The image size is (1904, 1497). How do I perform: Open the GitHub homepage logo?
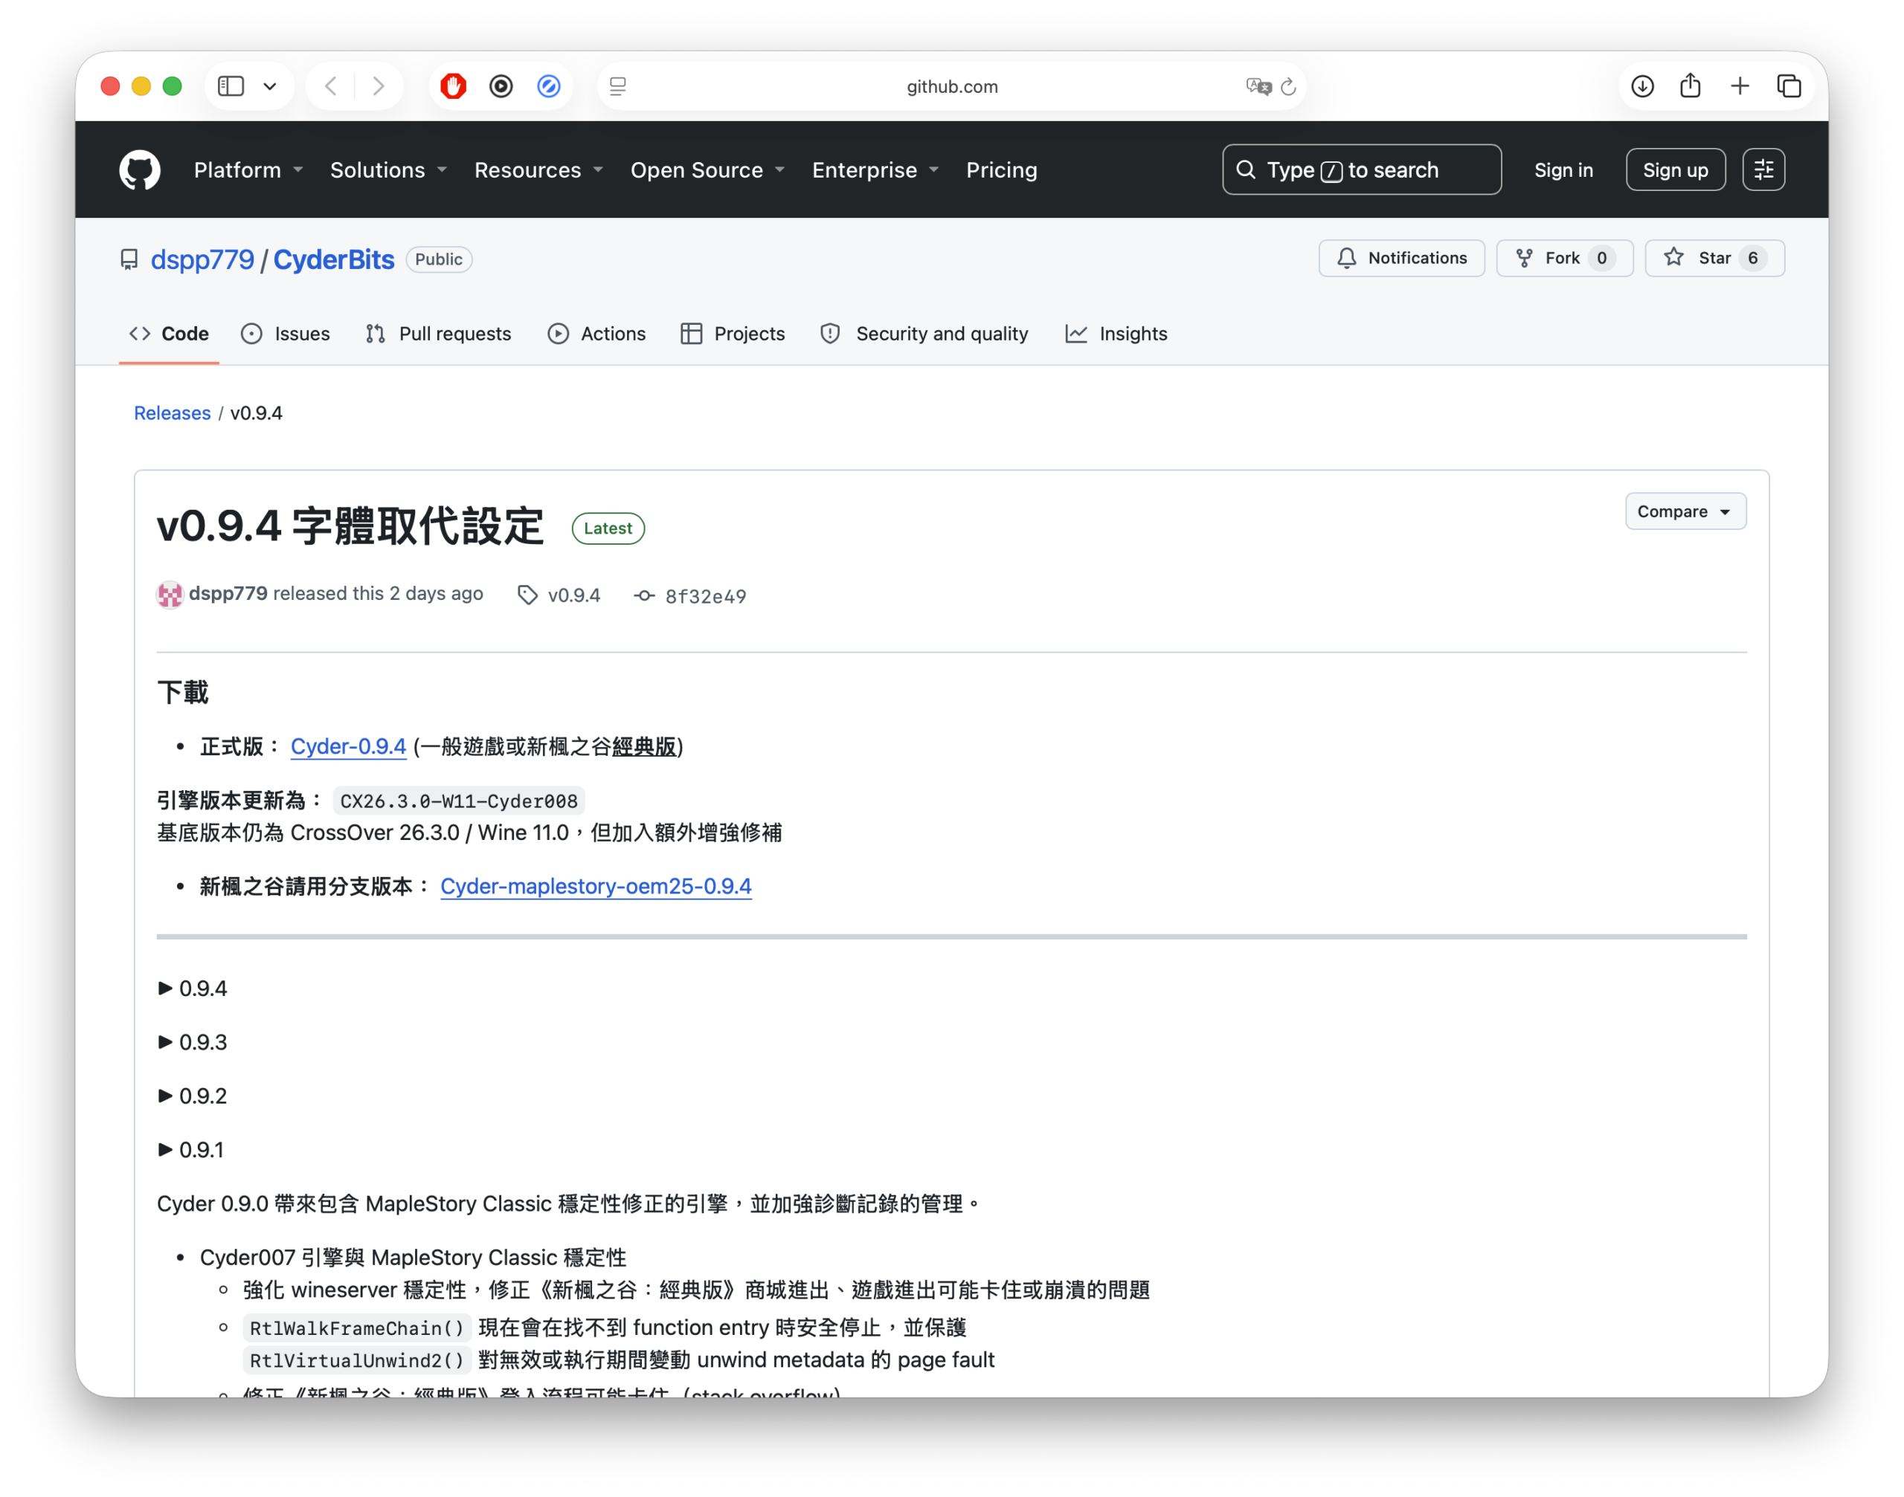(x=139, y=170)
